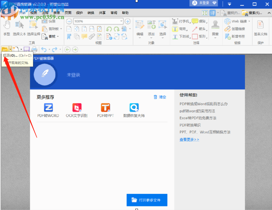Click the Create Link (创建链接) button

tap(235, 29)
